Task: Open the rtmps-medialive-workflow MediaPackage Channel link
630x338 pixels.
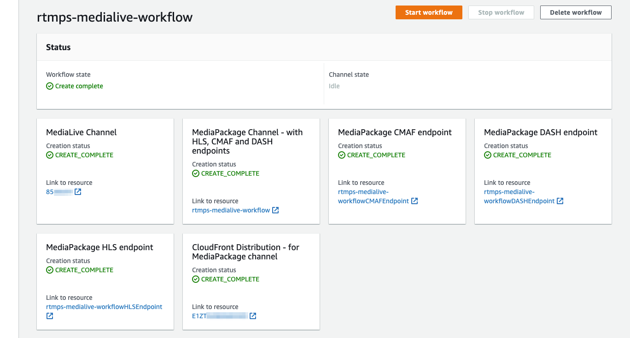Action: [x=231, y=210]
